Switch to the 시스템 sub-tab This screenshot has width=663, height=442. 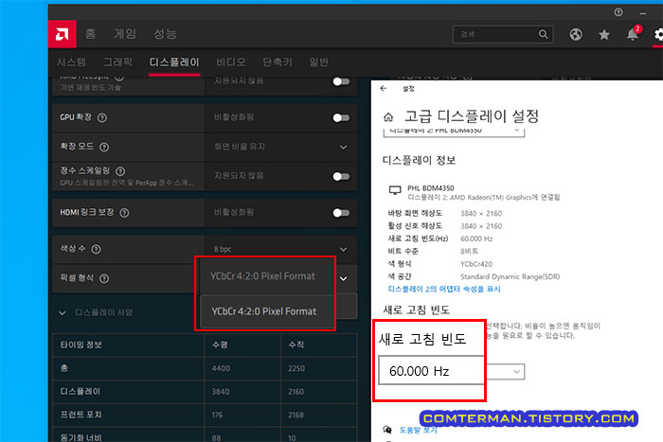point(71,62)
